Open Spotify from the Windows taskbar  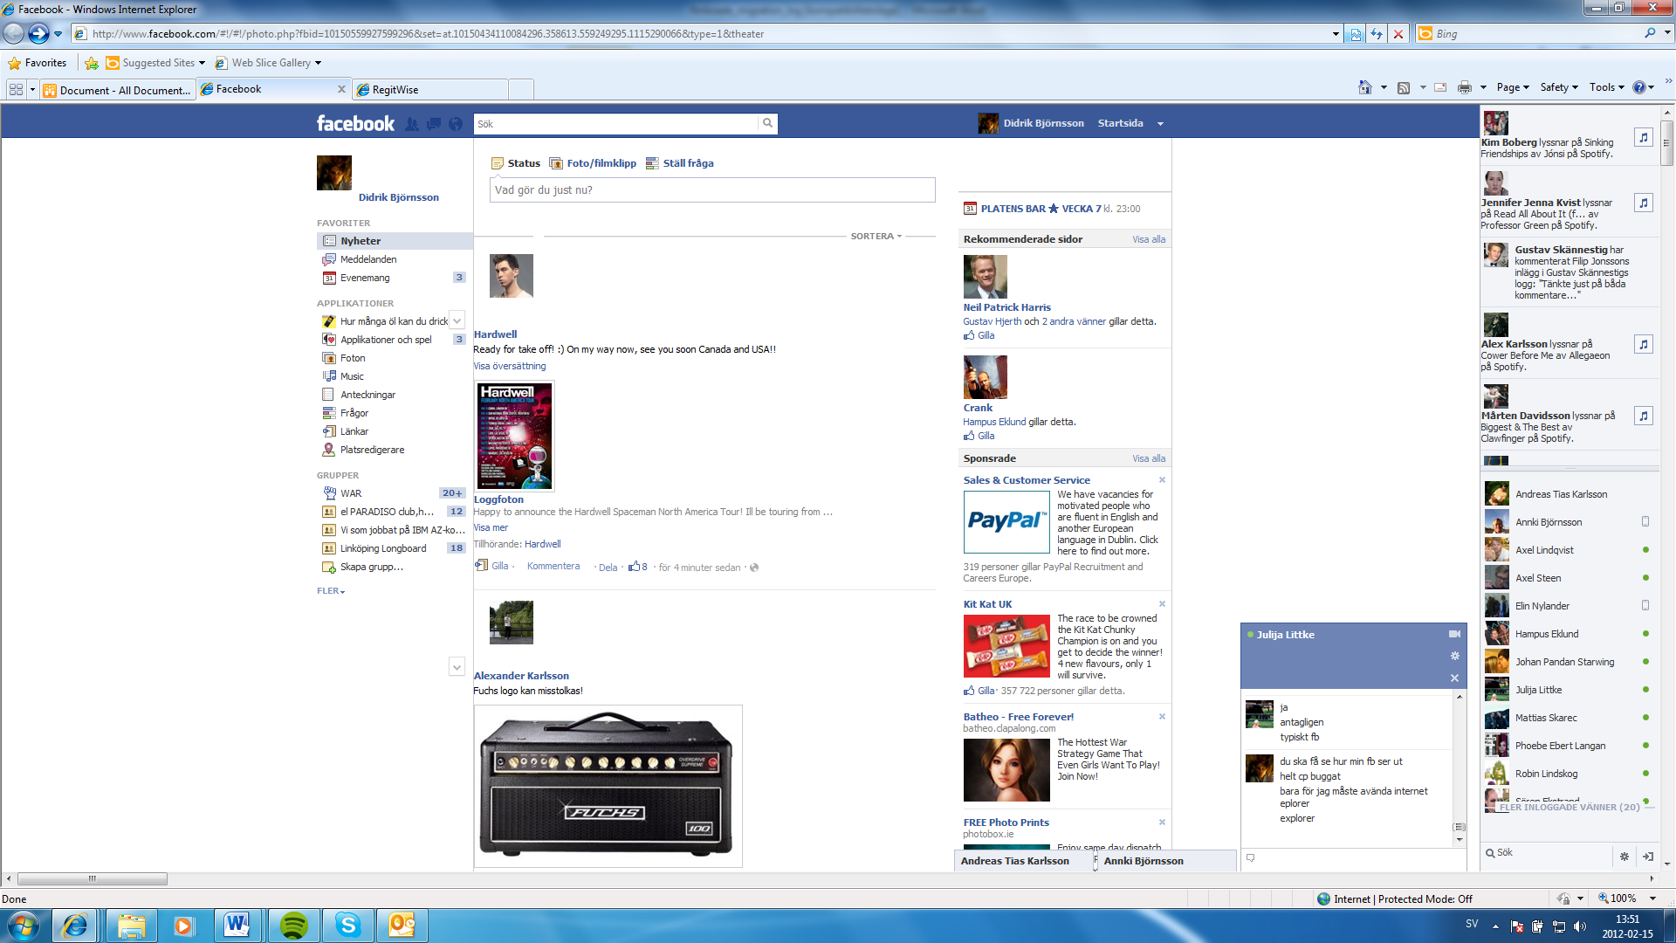[x=294, y=926]
